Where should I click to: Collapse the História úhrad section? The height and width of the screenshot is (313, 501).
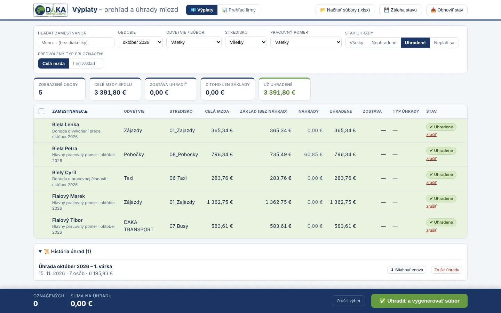(65, 251)
